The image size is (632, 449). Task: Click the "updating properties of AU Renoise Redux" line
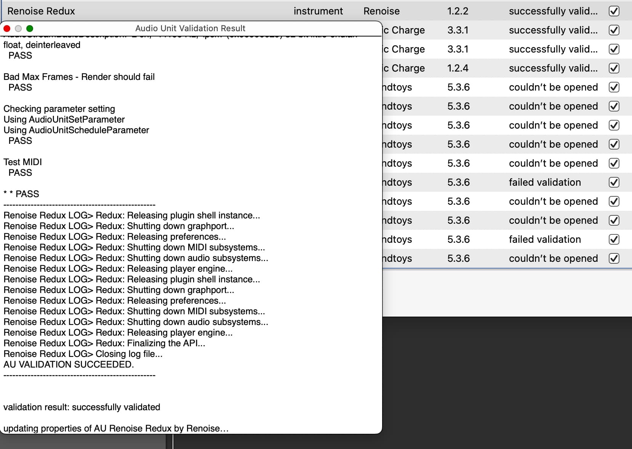pyautogui.click(x=116, y=428)
